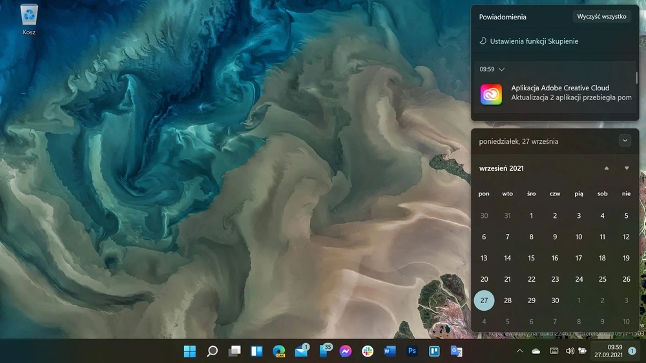
Task: Go to next month with down arrow
Action: (627, 168)
